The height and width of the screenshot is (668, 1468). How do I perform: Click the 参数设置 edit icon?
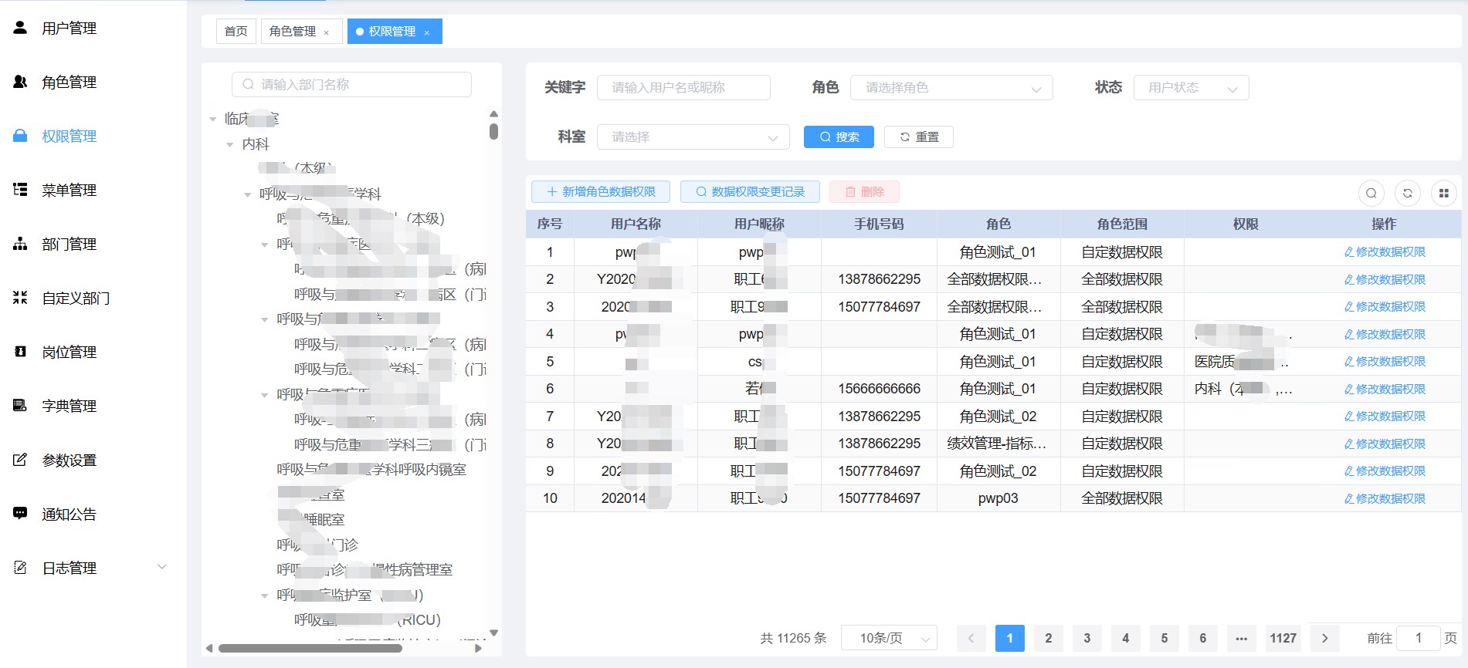coord(21,460)
